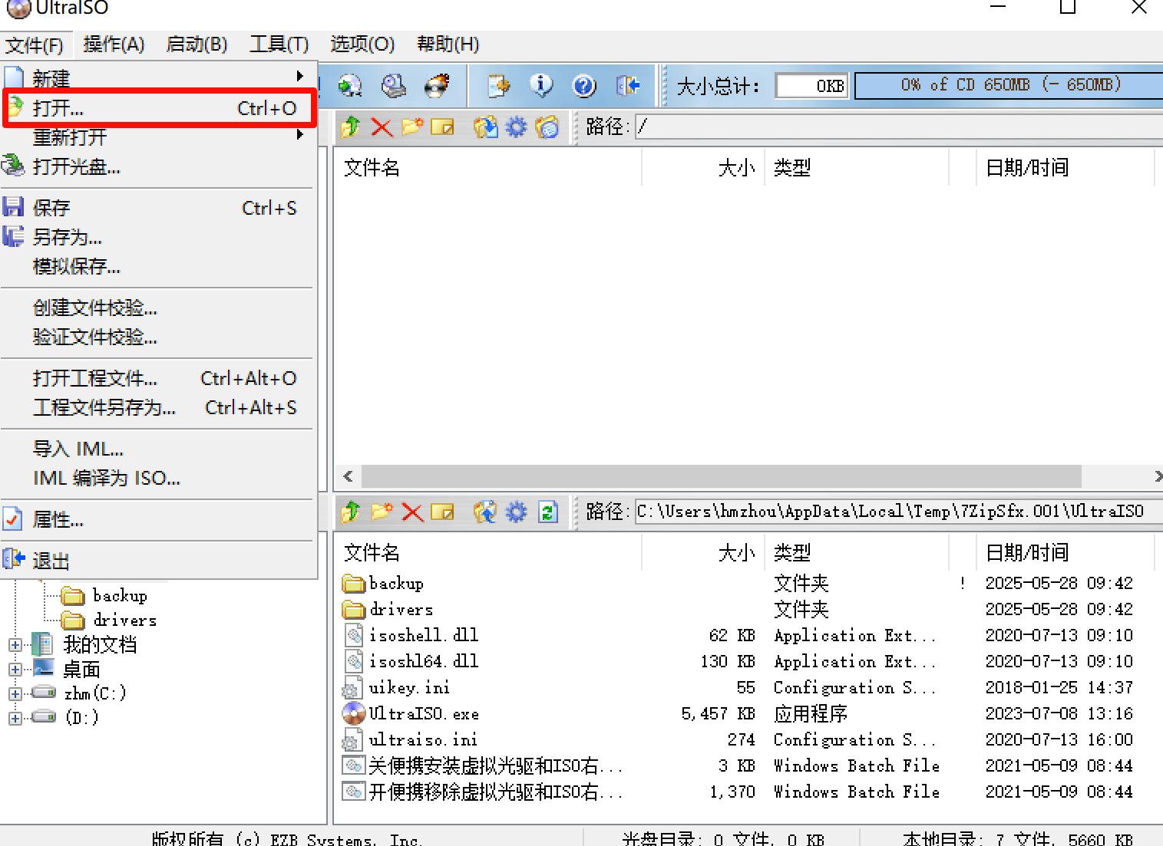Click the mount to virtual drive icon
The image size is (1163, 846).
(351, 85)
